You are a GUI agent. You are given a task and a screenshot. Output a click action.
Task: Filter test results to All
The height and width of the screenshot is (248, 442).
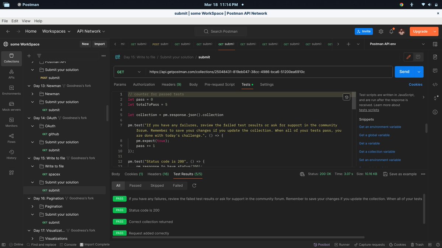118,186
